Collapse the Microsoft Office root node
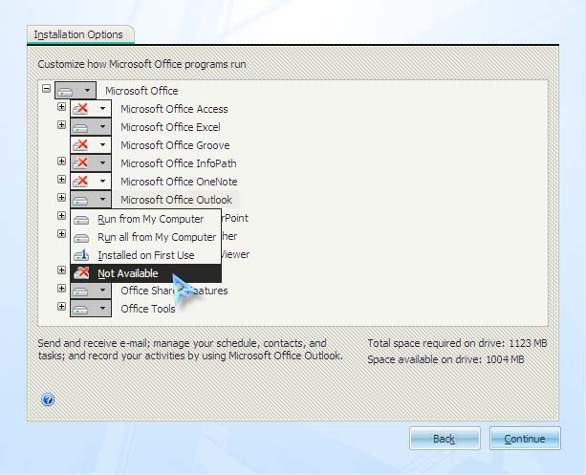The image size is (586, 475). coord(46,89)
